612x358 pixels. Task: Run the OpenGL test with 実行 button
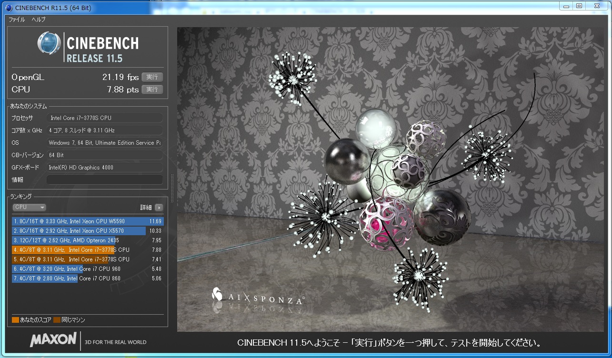[152, 77]
